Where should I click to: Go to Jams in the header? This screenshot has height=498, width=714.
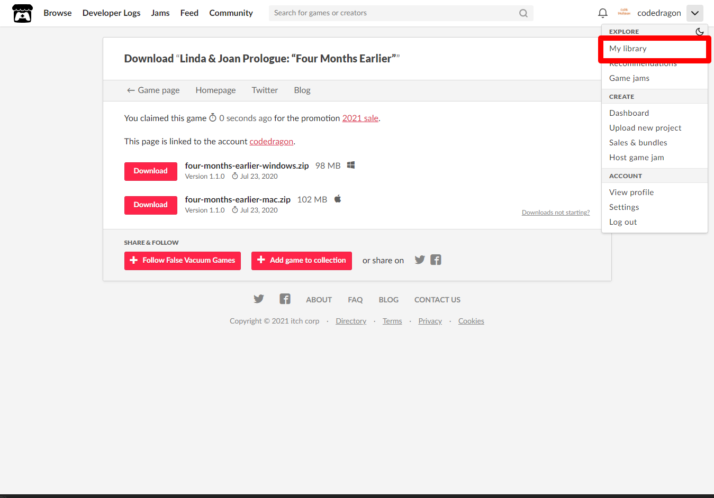click(160, 13)
